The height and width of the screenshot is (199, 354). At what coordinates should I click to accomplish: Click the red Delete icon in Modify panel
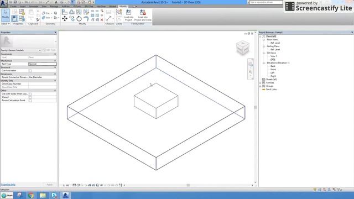(x=102, y=20)
